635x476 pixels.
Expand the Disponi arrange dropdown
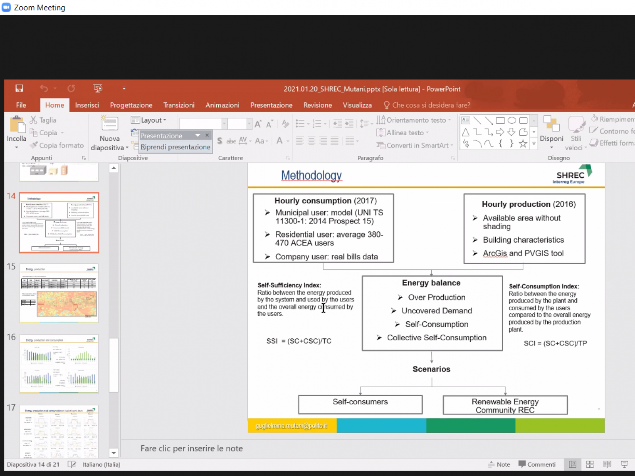[x=551, y=131]
